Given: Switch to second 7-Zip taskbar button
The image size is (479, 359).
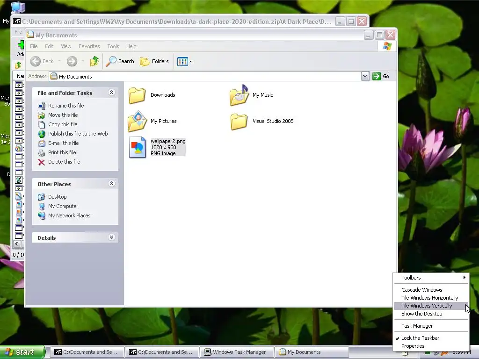Looking at the screenshot, I should [x=162, y=352].
